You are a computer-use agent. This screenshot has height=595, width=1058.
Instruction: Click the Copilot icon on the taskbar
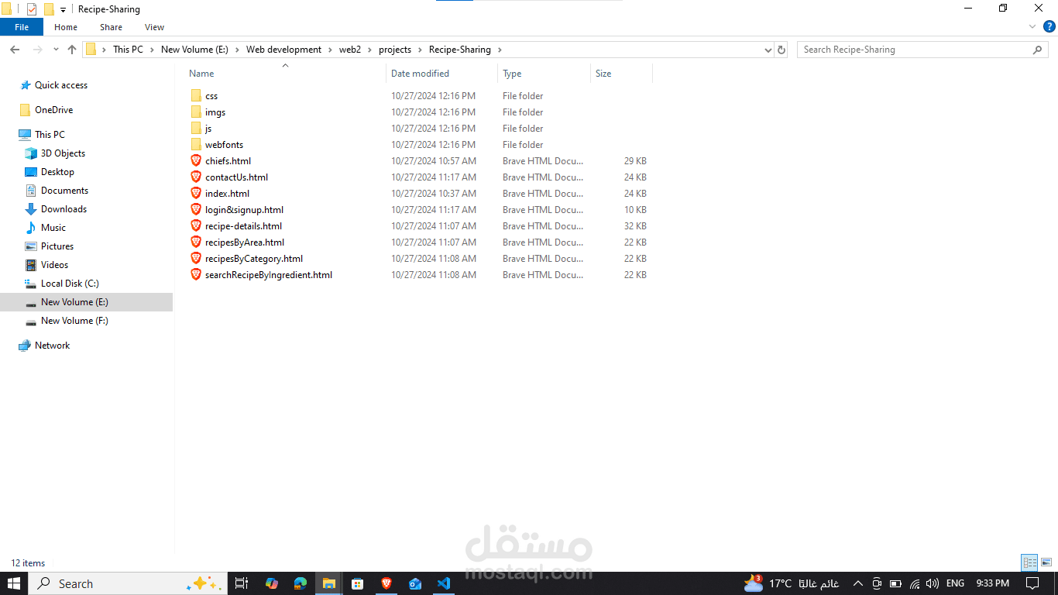pos(271,583)
